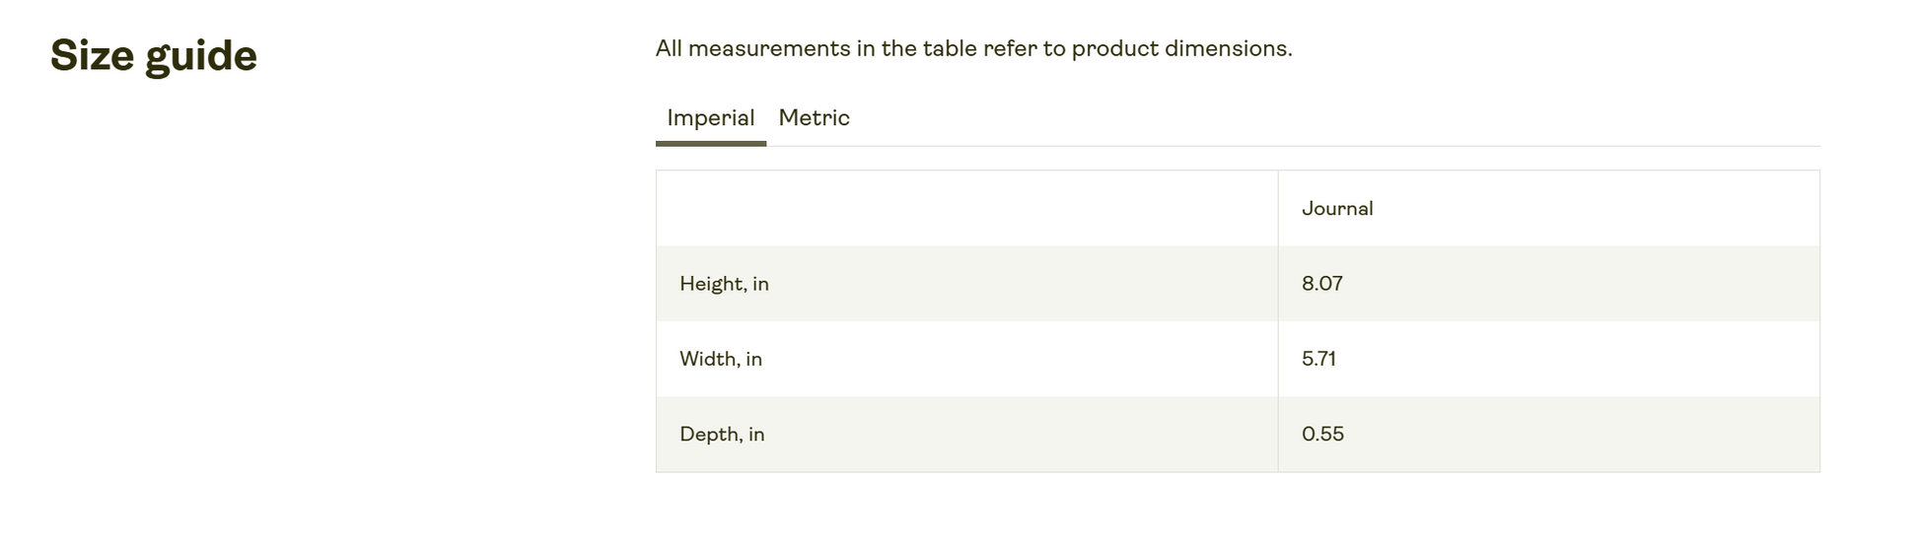The height and width of the screenshot is (545, 1919).
Task: Click the word 'guide' in the heading
Action: coord(201,58)
